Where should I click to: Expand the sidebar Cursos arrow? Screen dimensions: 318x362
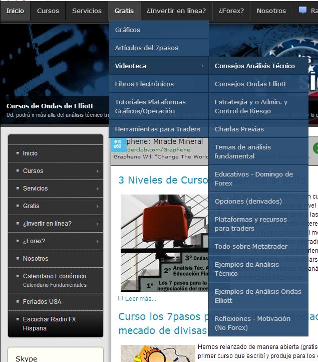click(98, 171)
